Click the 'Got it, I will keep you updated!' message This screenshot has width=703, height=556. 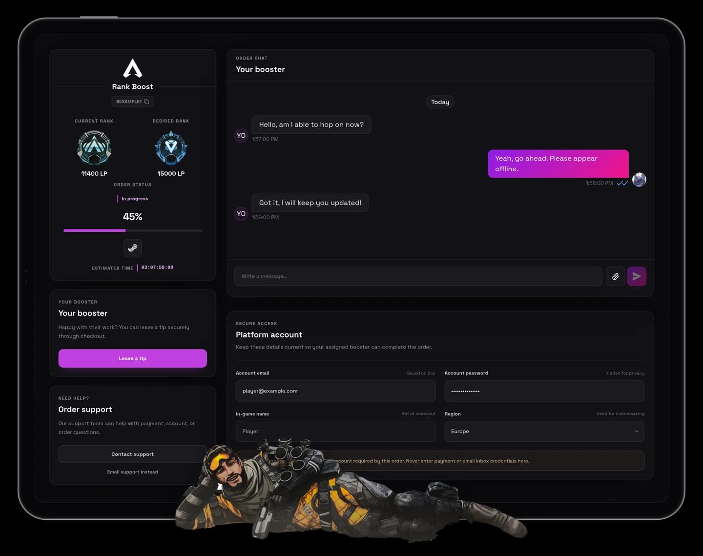coord(310,203)
